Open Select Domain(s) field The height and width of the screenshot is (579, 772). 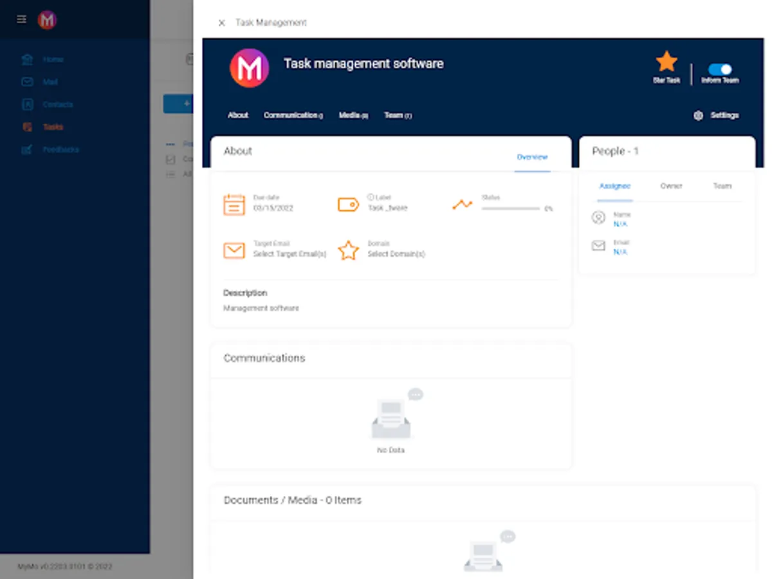396,254
